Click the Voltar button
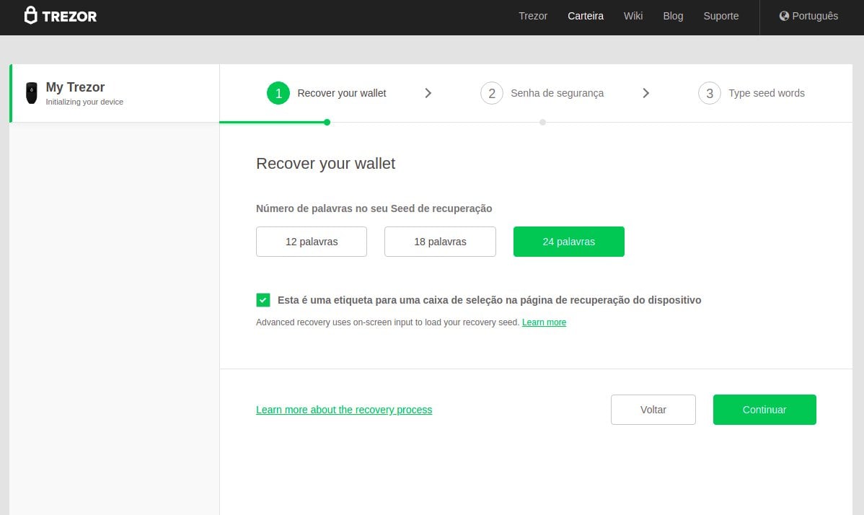This screenshot has height=515, width=864. coord(653,409)
